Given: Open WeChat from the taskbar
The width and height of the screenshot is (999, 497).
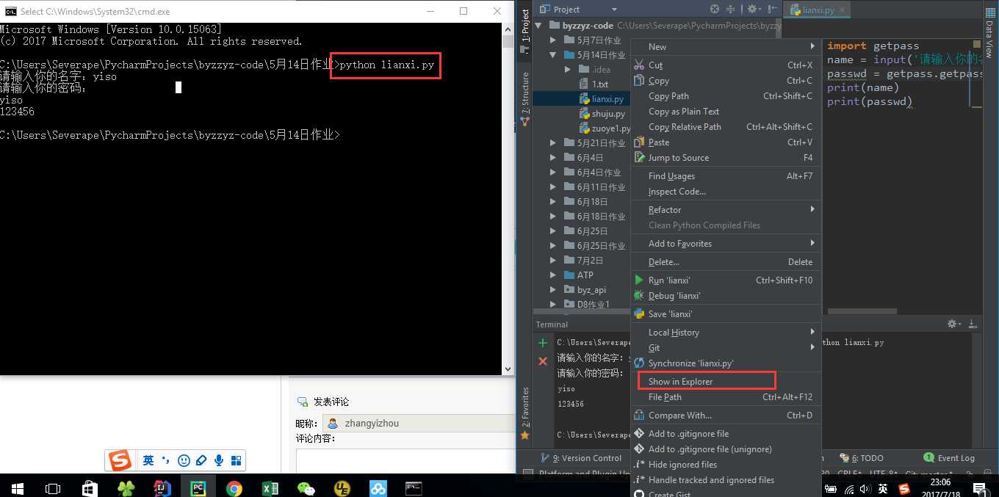Looking at the screenshot, I should 306,488.
